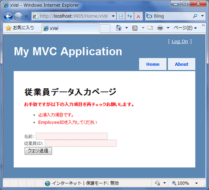Expand the zoom level dropdown arrow
The height and width of the screenshot is (190, 209).
pos(196,183)
